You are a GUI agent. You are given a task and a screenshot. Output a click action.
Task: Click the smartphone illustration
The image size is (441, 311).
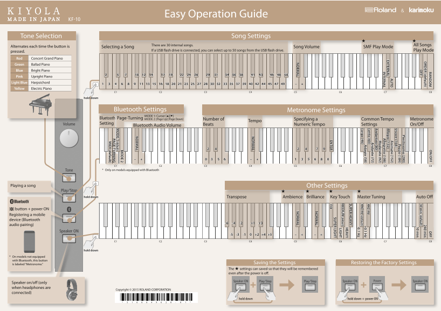point(29,242)
